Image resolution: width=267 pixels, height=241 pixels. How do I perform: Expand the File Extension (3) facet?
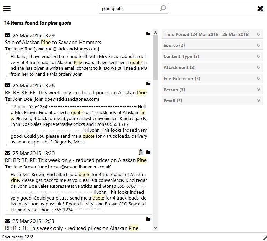pyautogui.click(x=212, y=78)
